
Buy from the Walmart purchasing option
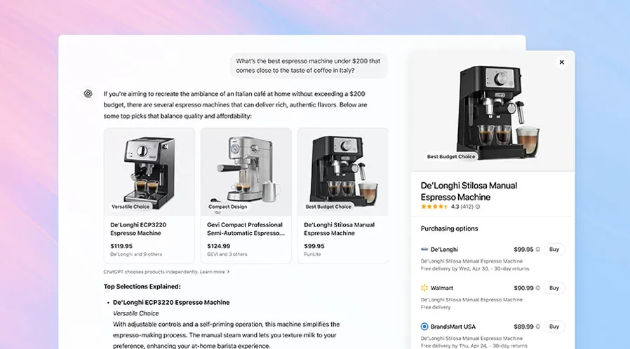pos(554,287)
